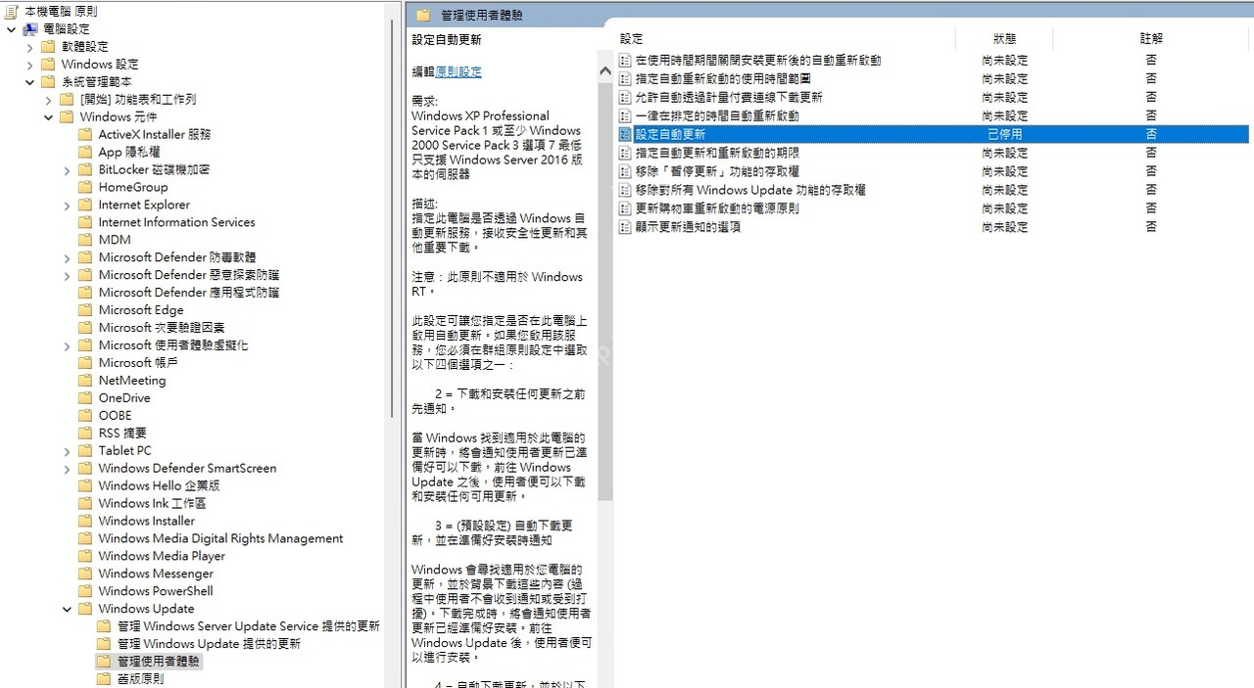1254x688 pixels.
Task: Collapse the Windows Update node
Action: pos(67,609)
